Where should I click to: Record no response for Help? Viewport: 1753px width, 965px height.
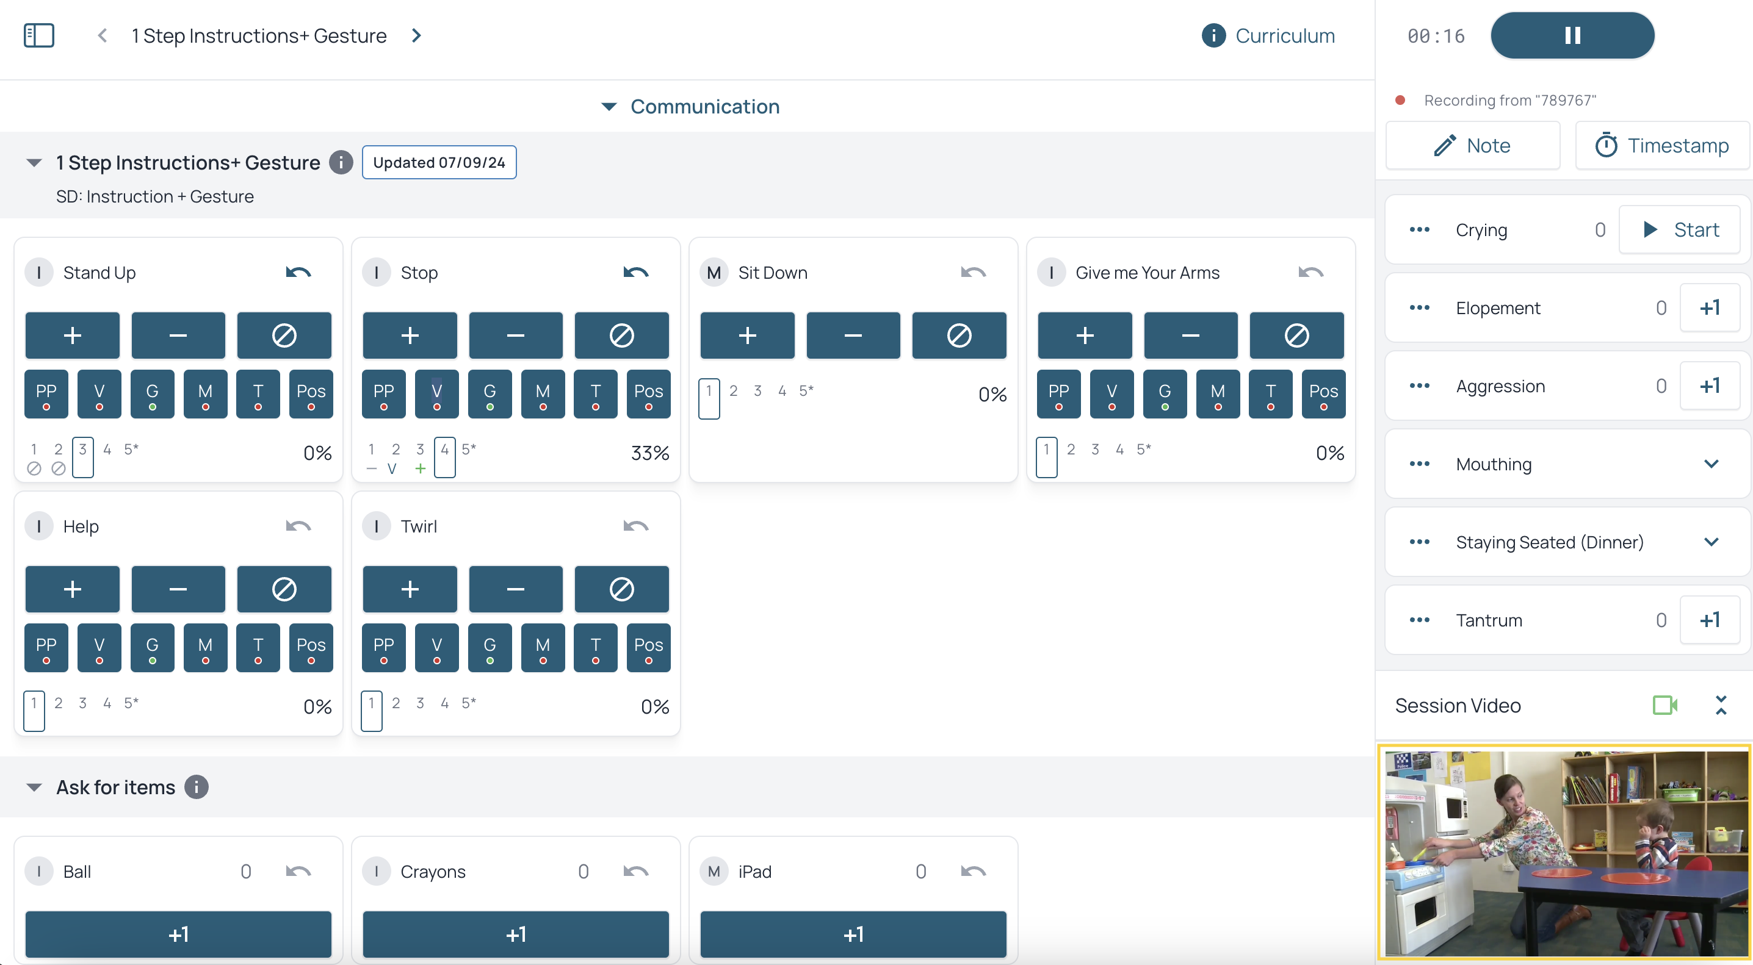284,589
